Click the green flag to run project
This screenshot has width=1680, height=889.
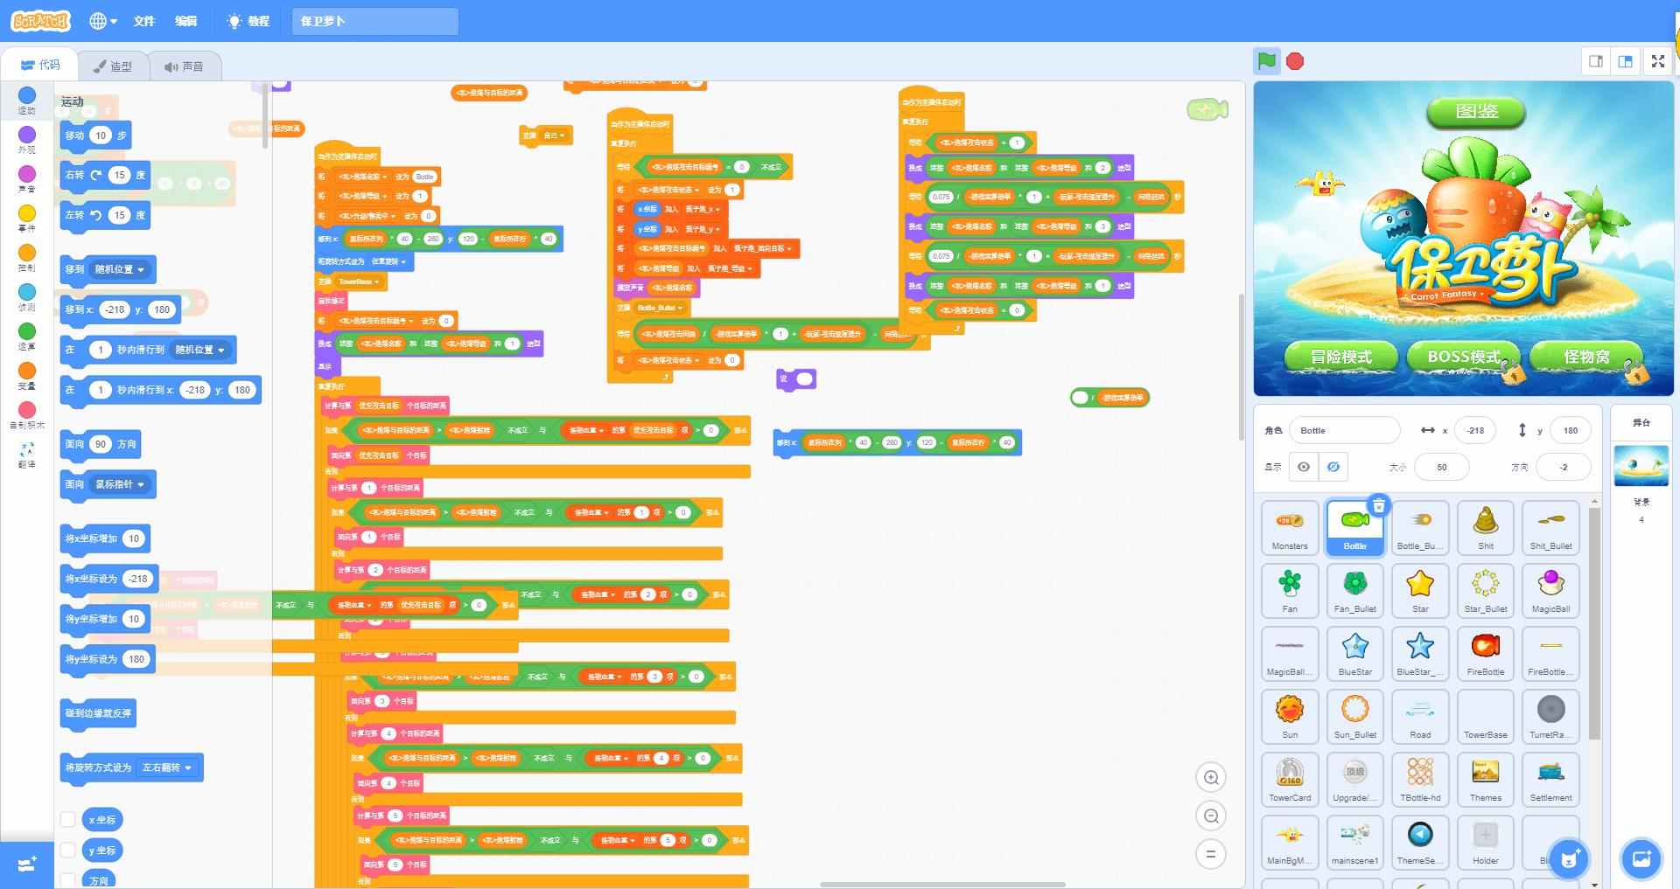click(1266, 61)
